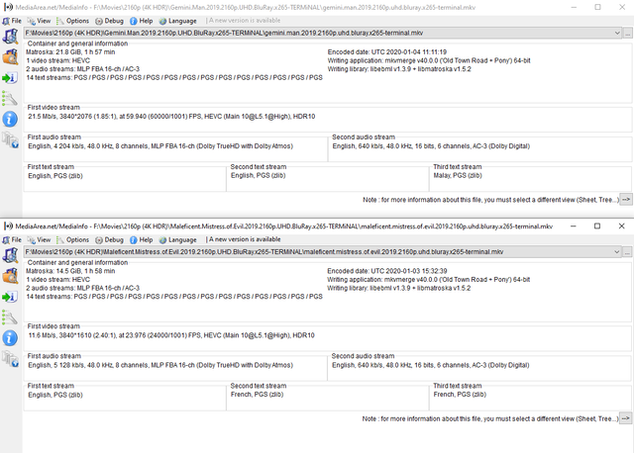Open View menu in Maleficent window
The width and height of the screenshot is (634, 453).
pos(40,239)
